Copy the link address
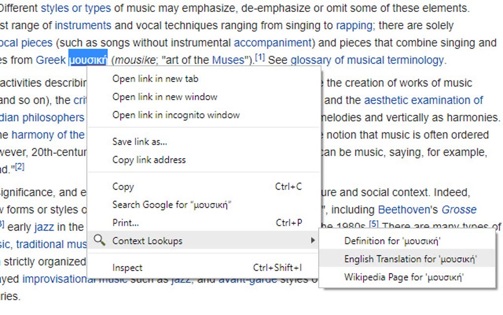Image resolution: width=503 pixels, height=315 pixels. [x=148, y=159]
